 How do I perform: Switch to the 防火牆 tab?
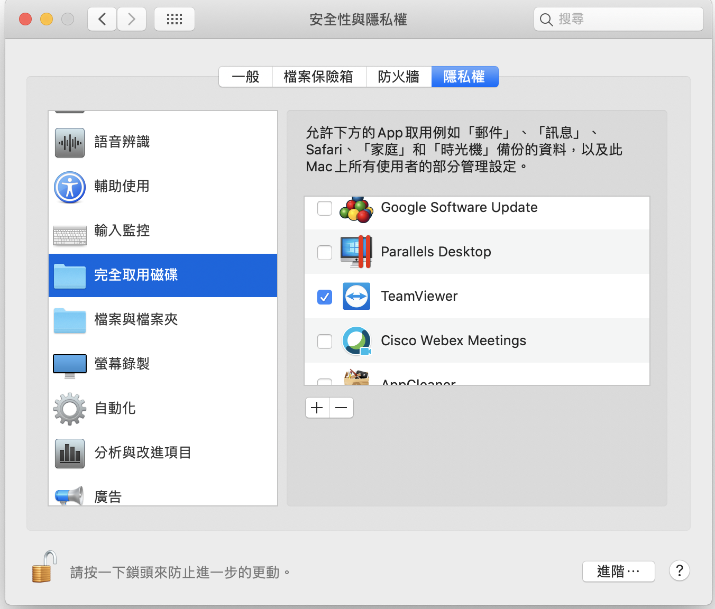point(399,77)
